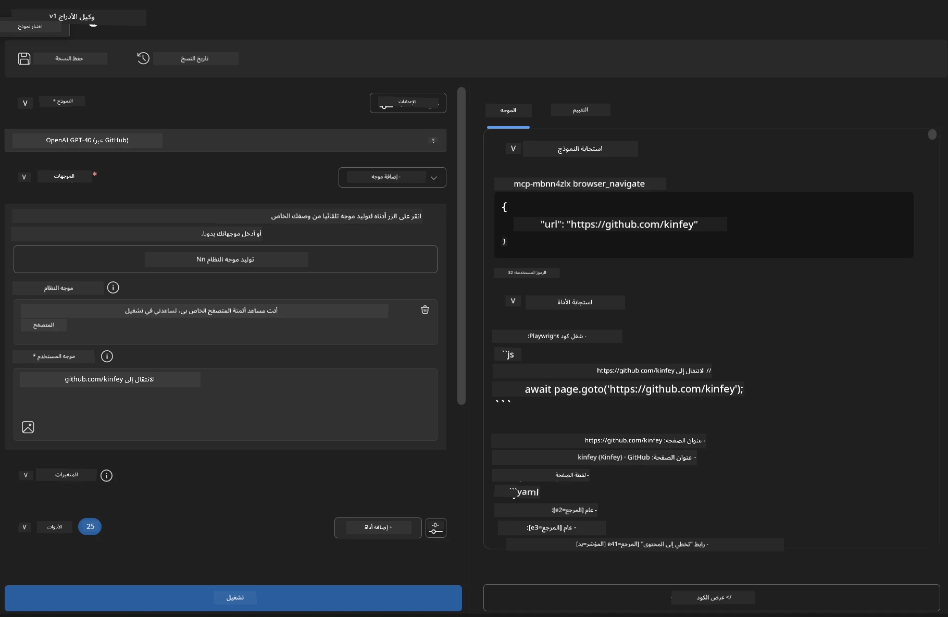Open the الإعدادات settings button

tap(408, 103)
